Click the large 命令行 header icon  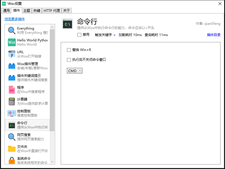[67, 24]
